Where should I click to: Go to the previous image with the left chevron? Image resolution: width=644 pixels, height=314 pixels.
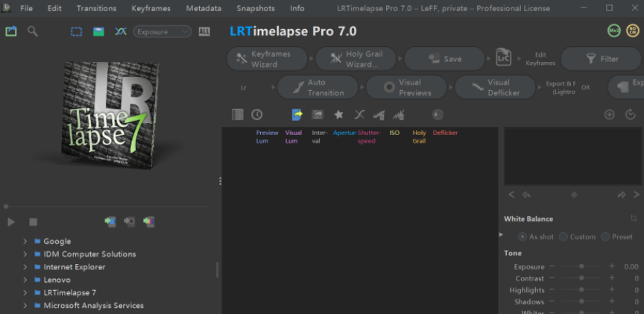point(511,195)
